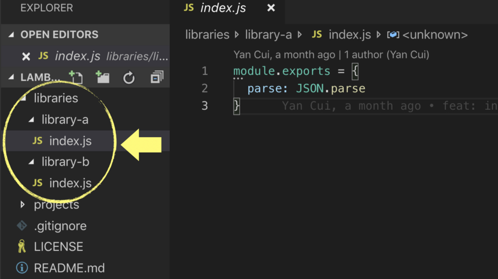498x279 pixels.
Task: Collapse the library-b folder
Action: pyautogui.click(x=32, y=162)
